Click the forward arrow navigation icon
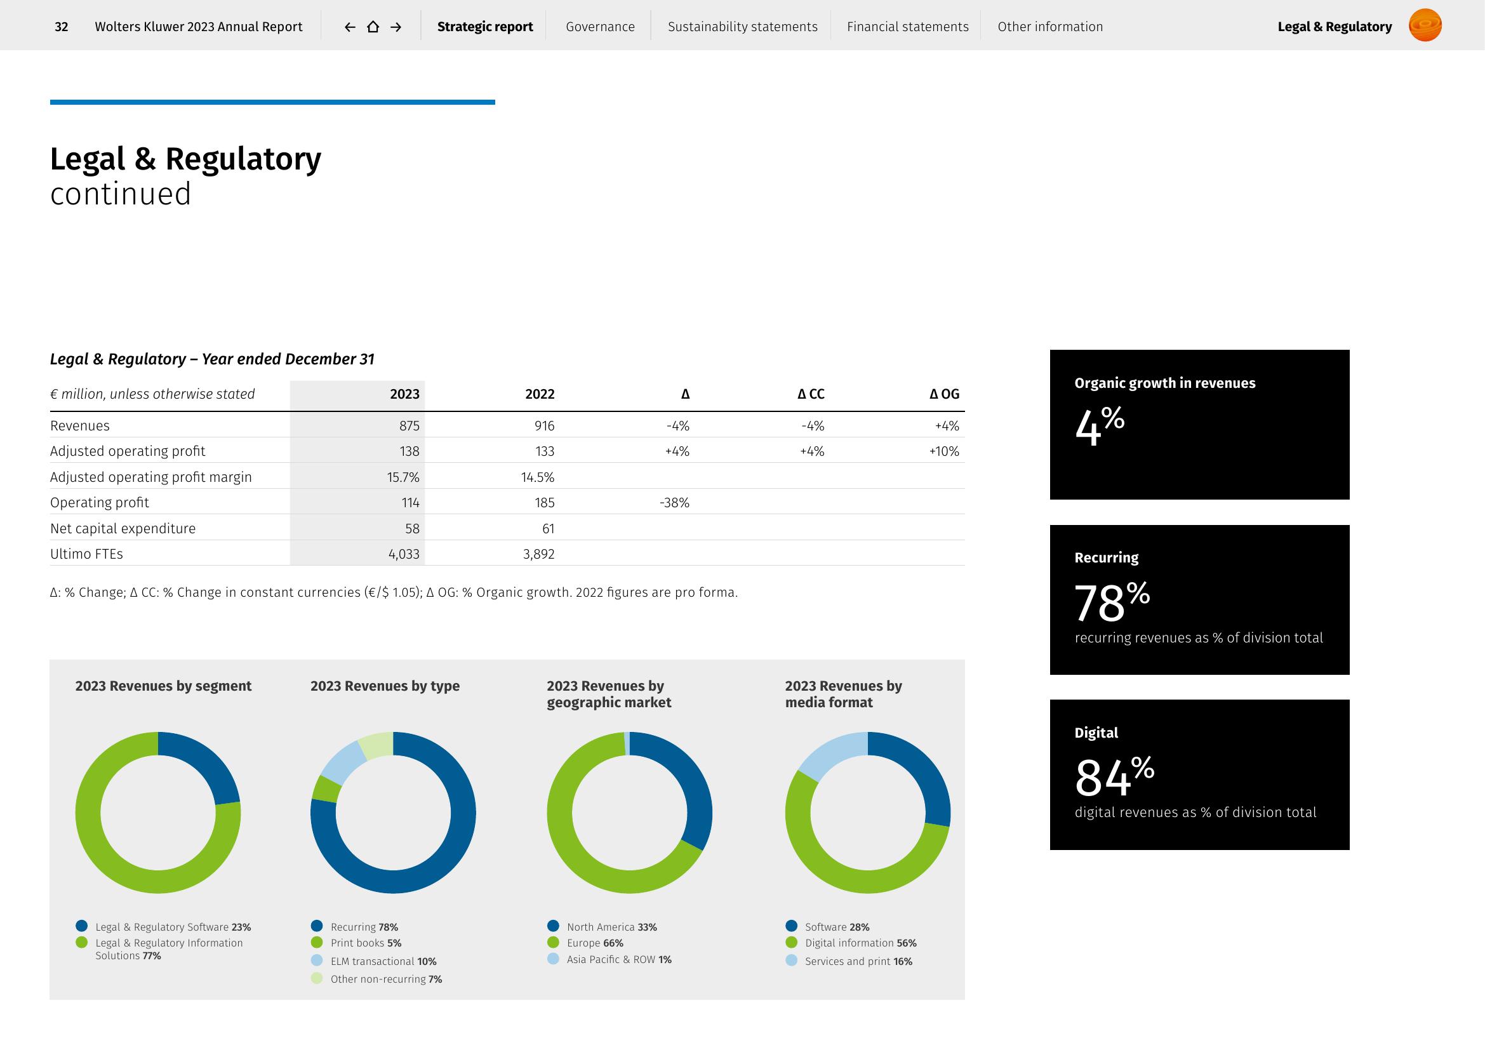The width and height of the screenshot is (1485, 1050). pos(396,27)
